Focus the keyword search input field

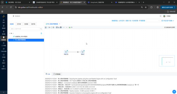tap(25, 29)
